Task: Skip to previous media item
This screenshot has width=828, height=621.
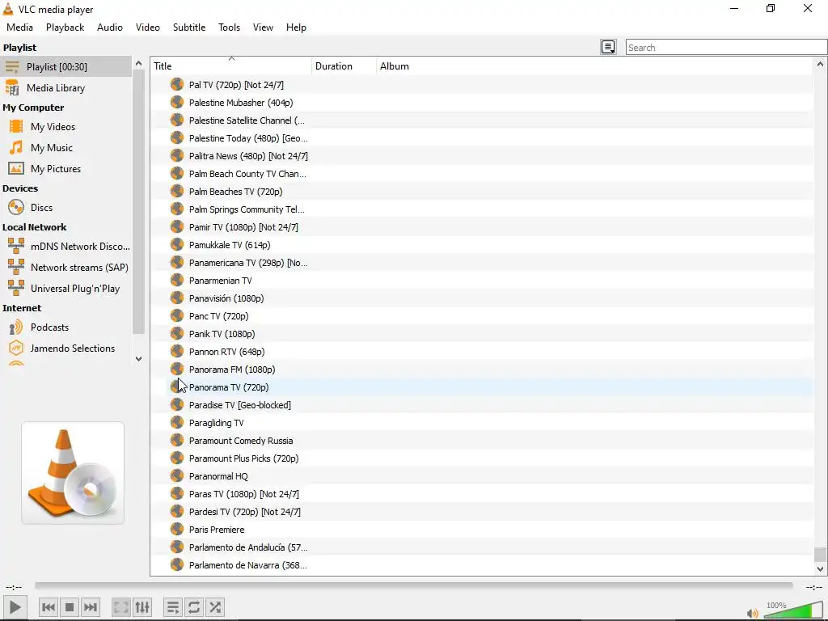Action: point(49,607)
